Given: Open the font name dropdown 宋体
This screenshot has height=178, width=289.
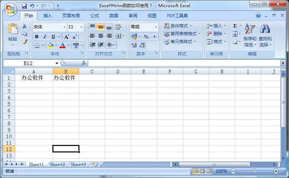Looking at the screenshot, I should (64, 27).
